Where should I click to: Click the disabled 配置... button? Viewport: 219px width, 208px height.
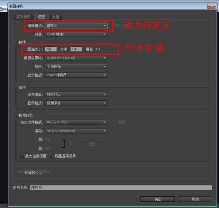[123, 122]
